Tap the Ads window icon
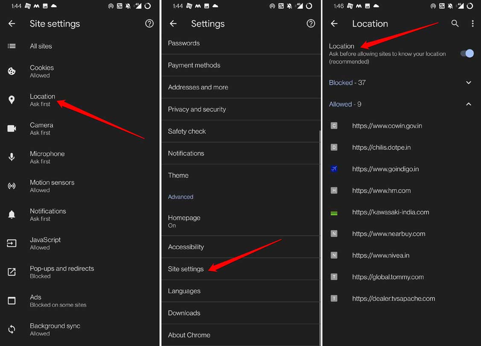This screenshot has height=346, width=481. 12,301
